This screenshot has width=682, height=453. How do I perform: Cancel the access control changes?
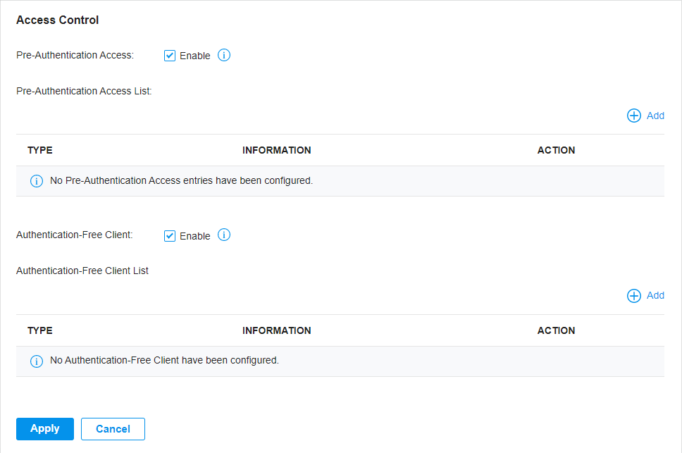(x=113, y=428)
